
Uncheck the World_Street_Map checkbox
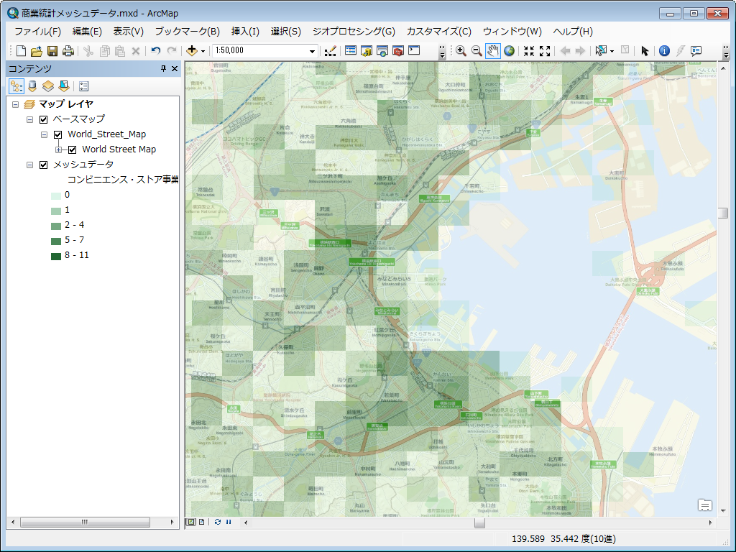(x=57, y=134)
